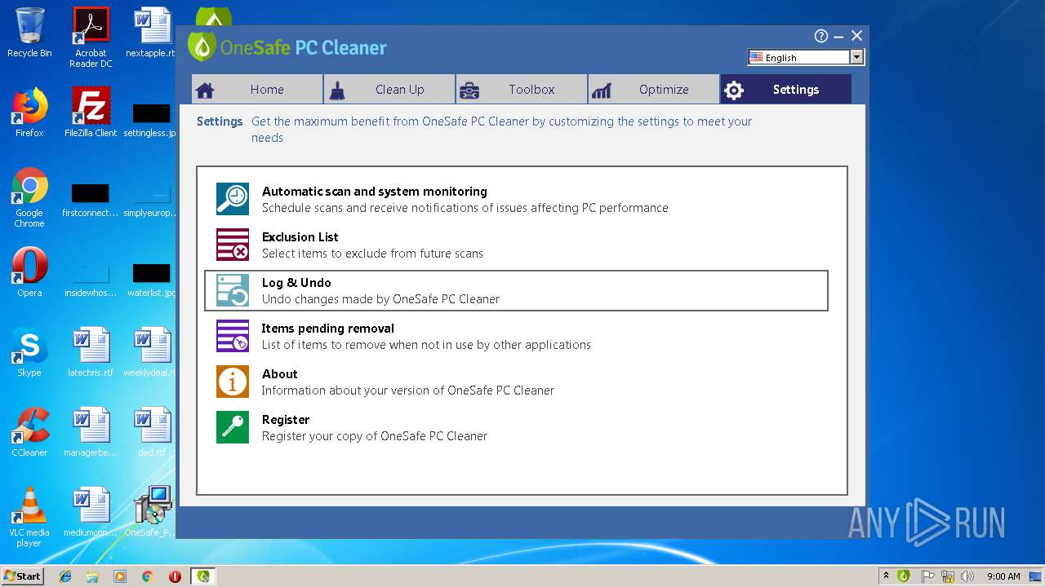The image size is (1045, 587).
Task: Select the Log & Undo entry
Action: pyautogui.click(x=516, y=290)
